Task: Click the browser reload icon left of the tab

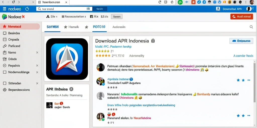Action: pyautogui.click(x=14, y=2)
